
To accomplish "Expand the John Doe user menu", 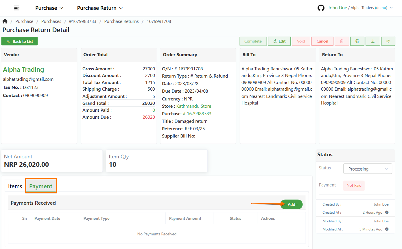I will tap(360, 8).
